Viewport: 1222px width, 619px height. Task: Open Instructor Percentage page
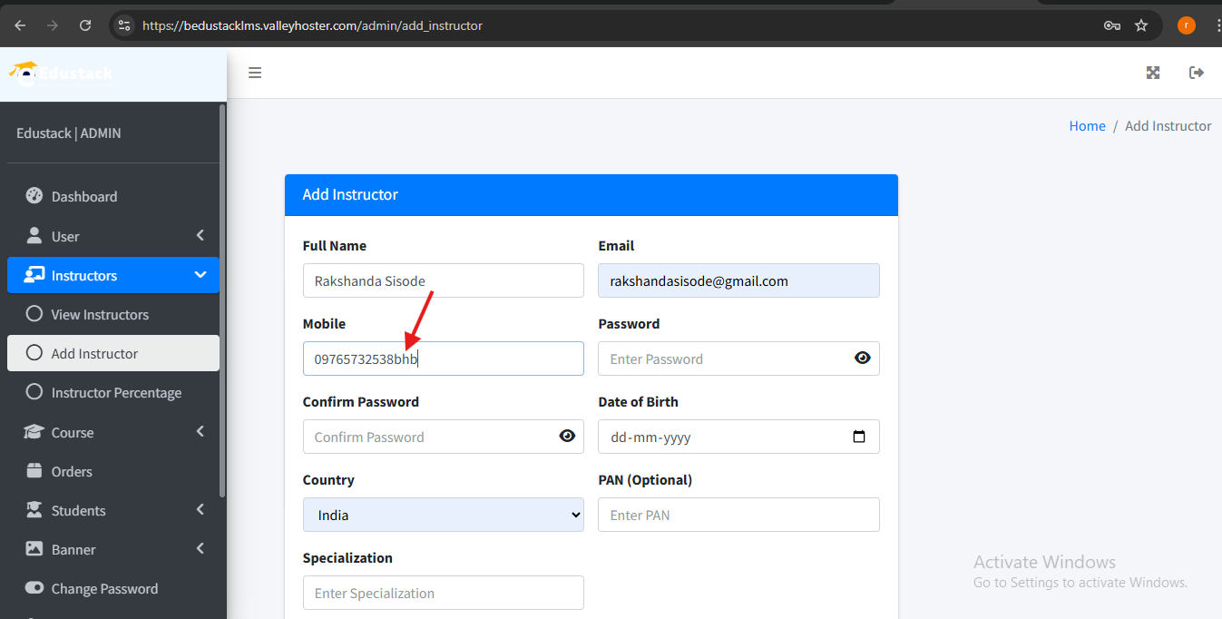113,392
